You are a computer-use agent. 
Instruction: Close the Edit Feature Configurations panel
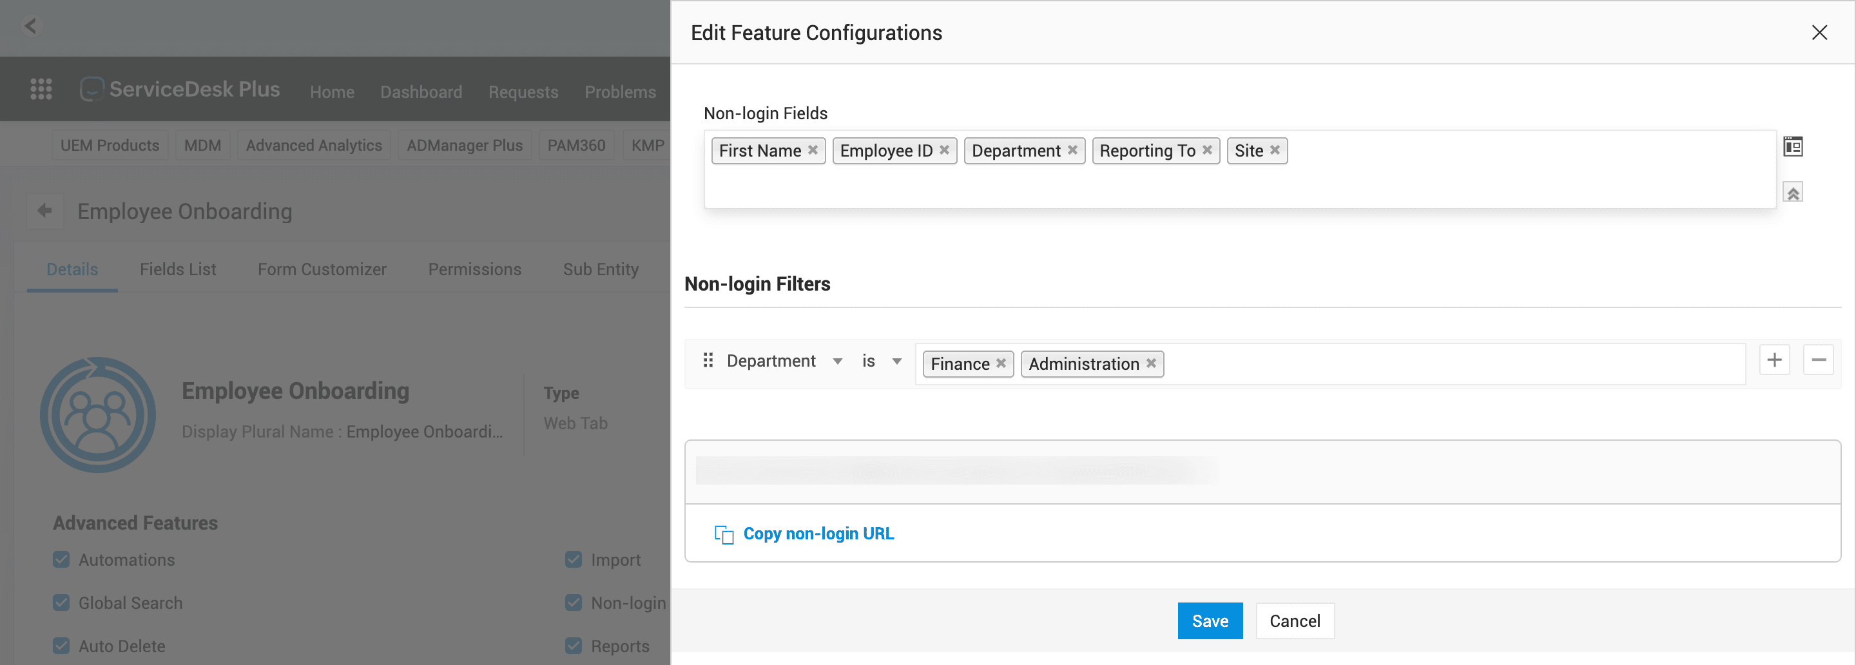(x=1819, y=32)
